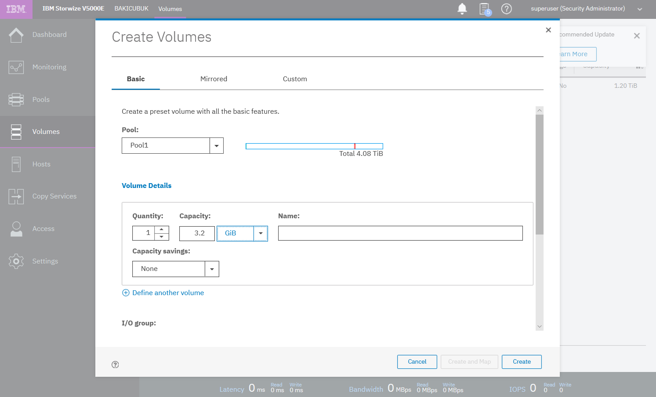
Task: Click the Hosts server icon
Action: pos(16,164)
